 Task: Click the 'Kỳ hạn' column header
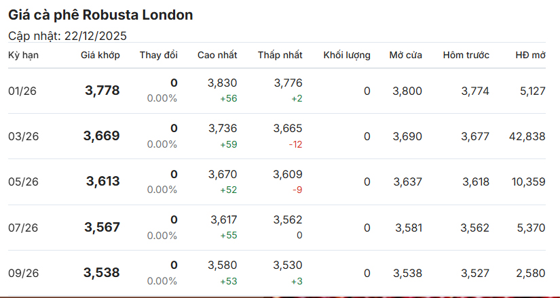click(23, 55)
